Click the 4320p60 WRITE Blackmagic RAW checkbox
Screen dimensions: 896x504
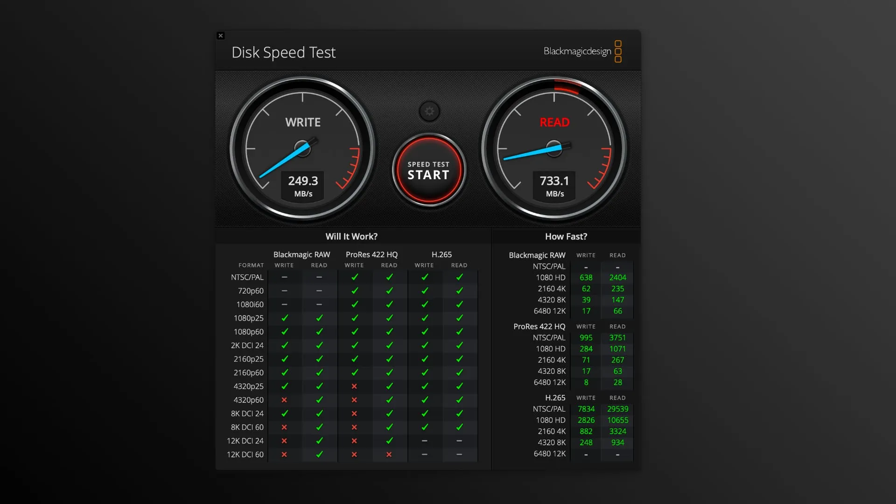pyautogui.click(x=284, y=399)
